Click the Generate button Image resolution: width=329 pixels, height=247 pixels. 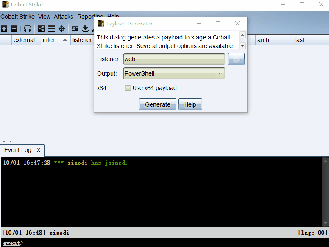click(158, 104)
